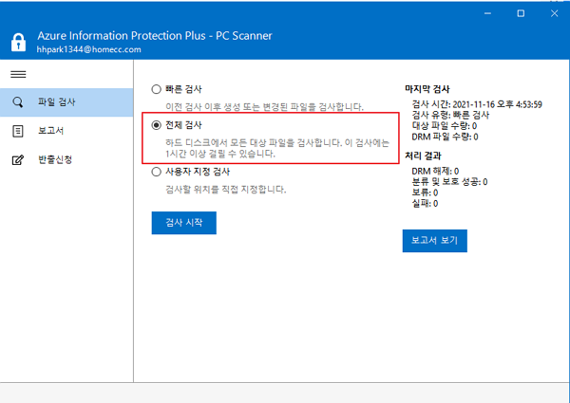This screenshot has height=403, width=570.
Task: Click the magnifier icon for 파일 검사
Action: [17, 101]
